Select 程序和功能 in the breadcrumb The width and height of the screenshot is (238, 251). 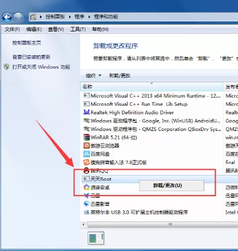(106, 17)
